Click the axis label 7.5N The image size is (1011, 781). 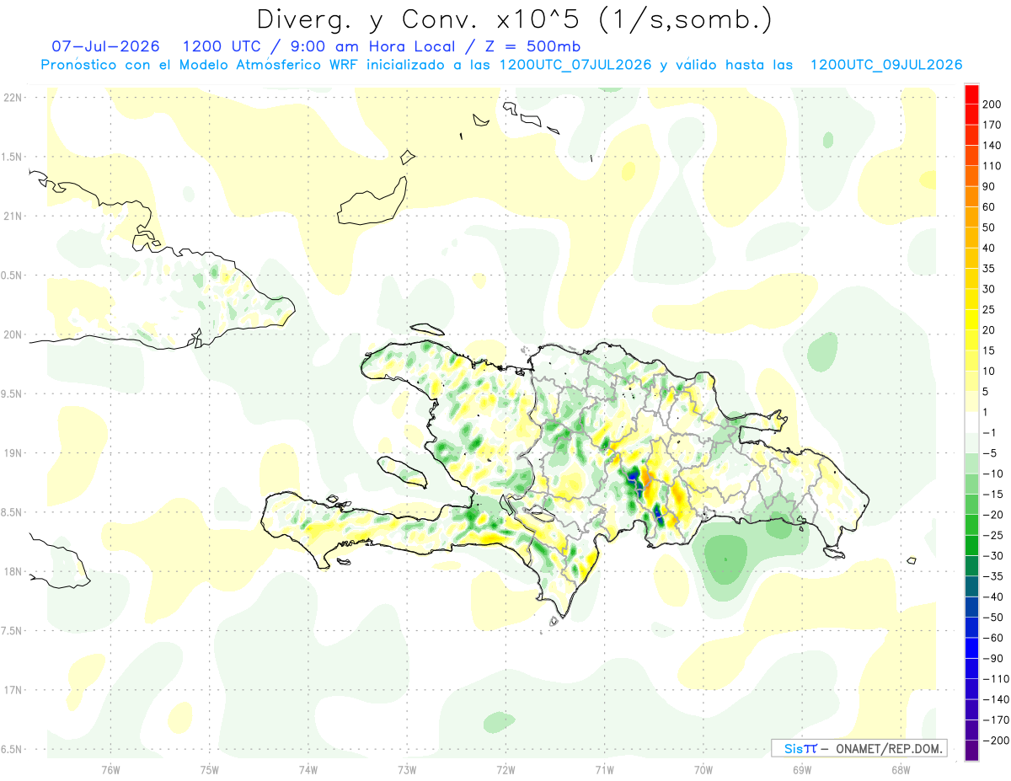13,631
